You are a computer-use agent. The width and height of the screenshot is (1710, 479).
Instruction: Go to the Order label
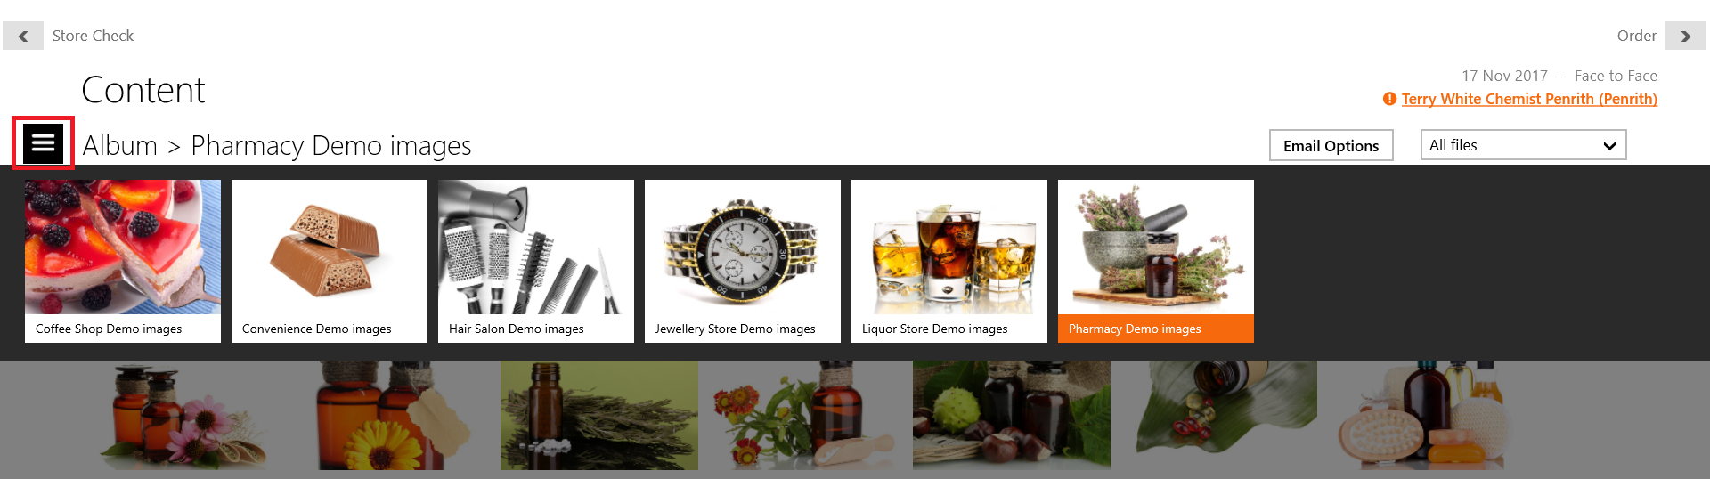[1637, 36]
